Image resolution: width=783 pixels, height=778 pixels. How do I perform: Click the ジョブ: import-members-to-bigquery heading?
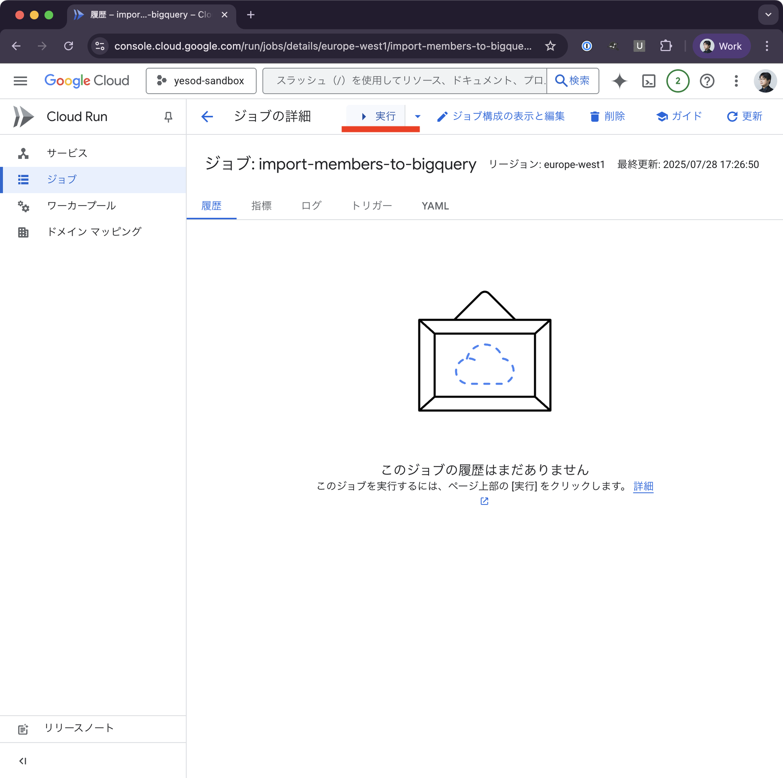coord(340,164)
